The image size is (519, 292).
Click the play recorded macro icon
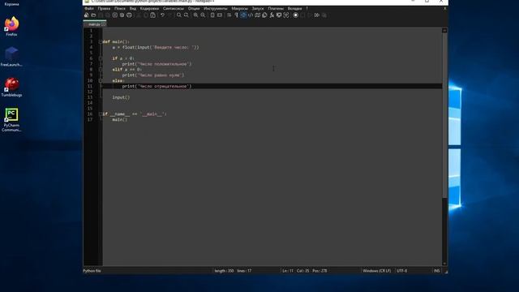(x=310, y=15)
